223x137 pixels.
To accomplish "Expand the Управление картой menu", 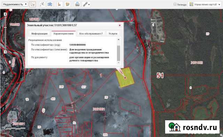I will pyautogui.click(x=205, y=5).
